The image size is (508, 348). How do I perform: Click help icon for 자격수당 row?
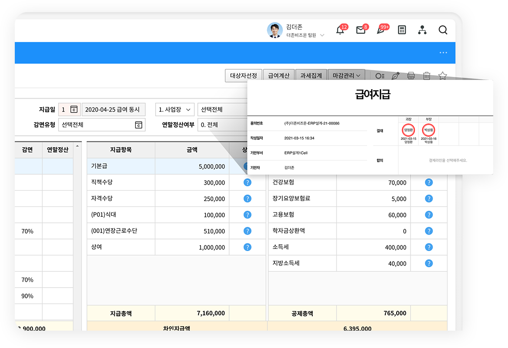247,199
